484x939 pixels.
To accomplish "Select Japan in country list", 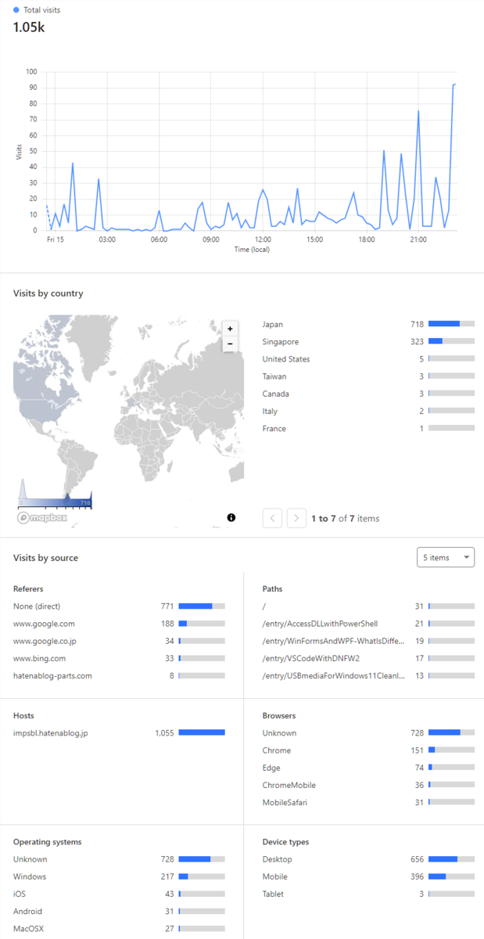I will (x=368, y=324).
